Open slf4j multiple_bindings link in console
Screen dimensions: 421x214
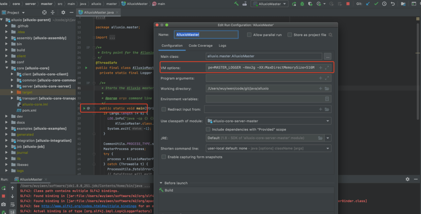coord(89,206)
